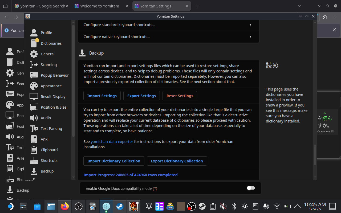Viewport: 341px width, 213px height.
Task: Click the settings page vertical scrollbar
Action: [x=315, y=154]
